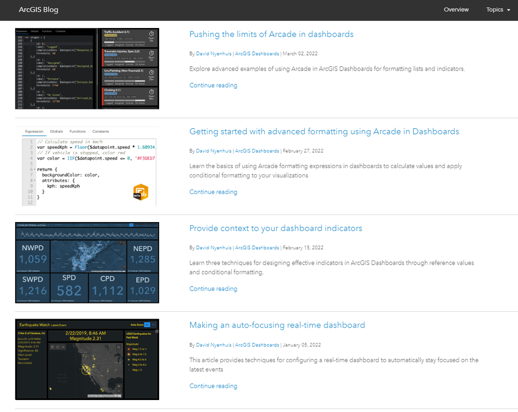
Task: Open ArcGIS Dashboards category on January 05 post
Action: [x=257, y=345]
